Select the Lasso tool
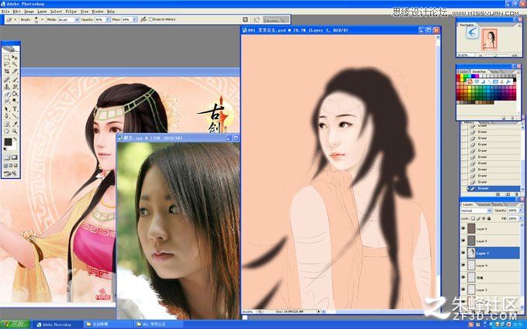The image size is (527, 329). [x=6, y=63]
